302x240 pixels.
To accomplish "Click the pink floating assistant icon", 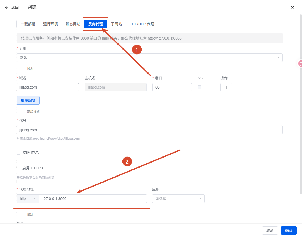I will click(x=300, y=63).
